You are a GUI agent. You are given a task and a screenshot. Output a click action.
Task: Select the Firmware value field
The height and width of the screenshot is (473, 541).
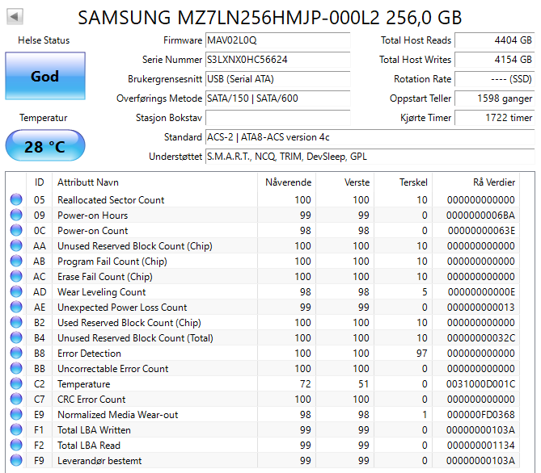click(x=277, y=40)
